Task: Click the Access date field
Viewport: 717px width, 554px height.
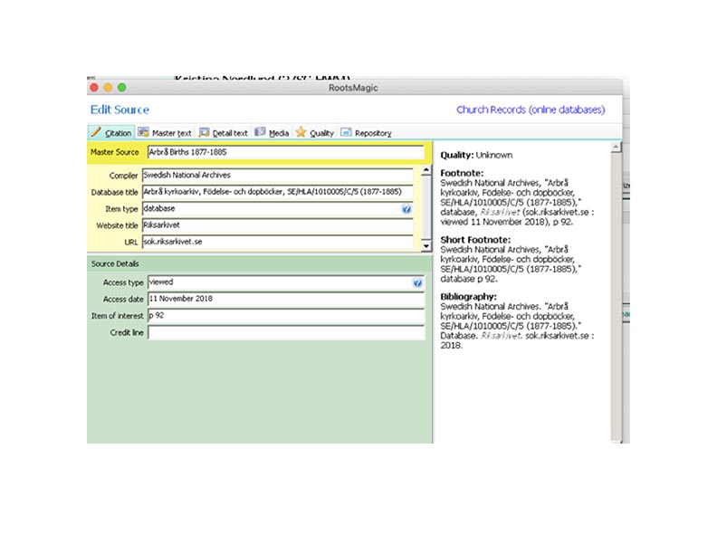Action: coord(286,299)
